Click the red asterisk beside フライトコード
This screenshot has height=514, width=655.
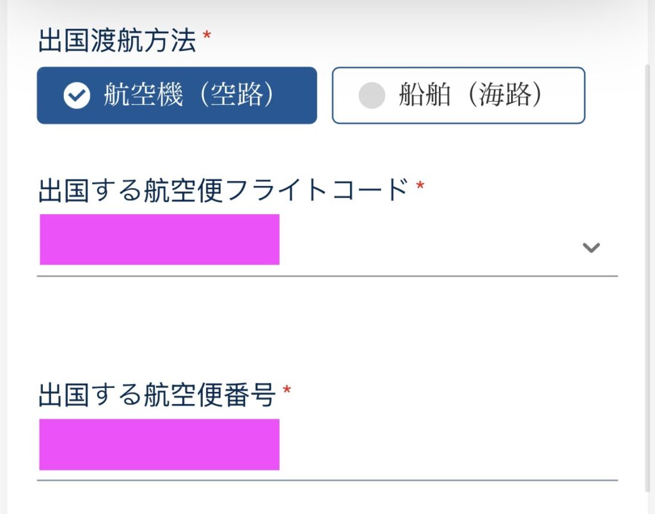[420, 185]
